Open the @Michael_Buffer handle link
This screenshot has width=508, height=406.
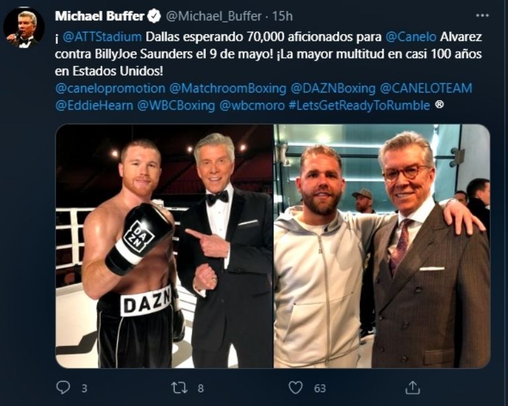pyautogui.click(x=214, y=16)
